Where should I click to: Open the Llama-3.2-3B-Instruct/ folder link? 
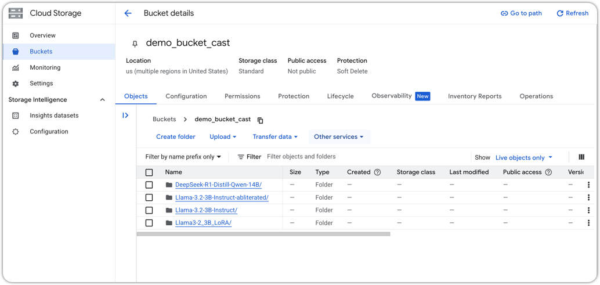pyautogui.click(x=206, y=210)
